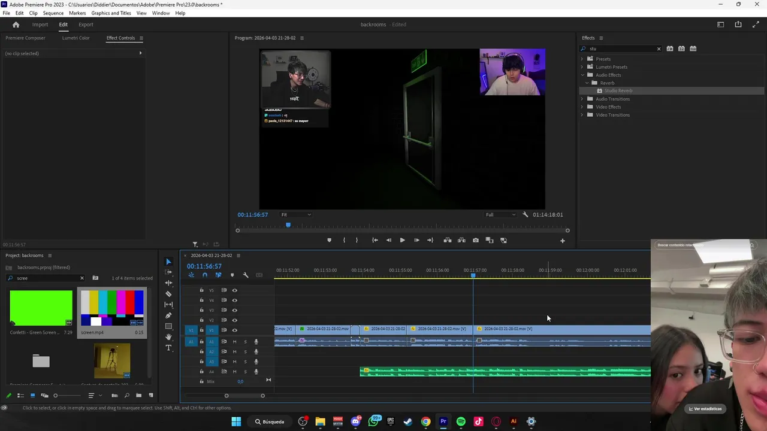Open Quick Export share icon
767x431 pixels.
[738, 25]
